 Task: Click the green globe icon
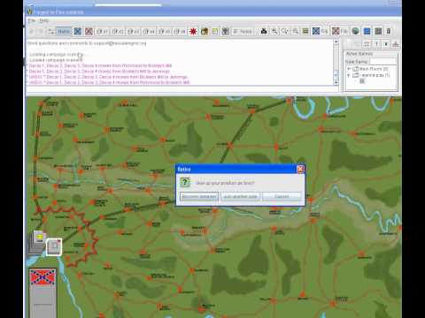coord(355,31)
